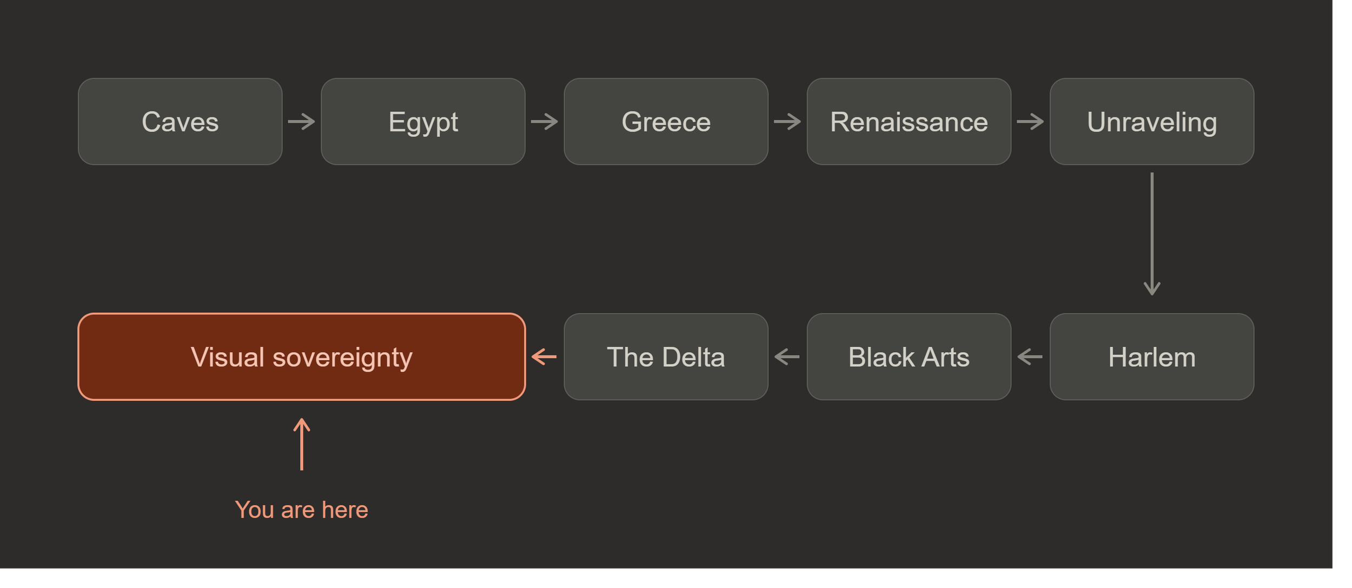This screenshot has width=1352, height=588.
Task: Select The Delta node
Action: tap(666, 357)
